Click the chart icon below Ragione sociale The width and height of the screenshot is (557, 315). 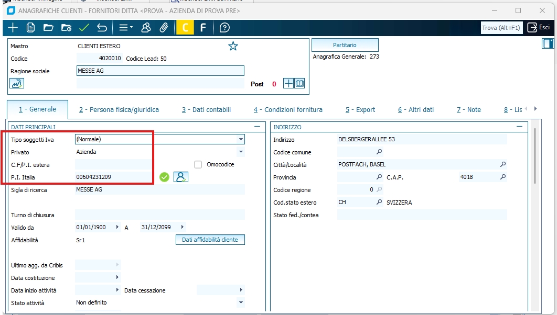(x=17, y=83)
